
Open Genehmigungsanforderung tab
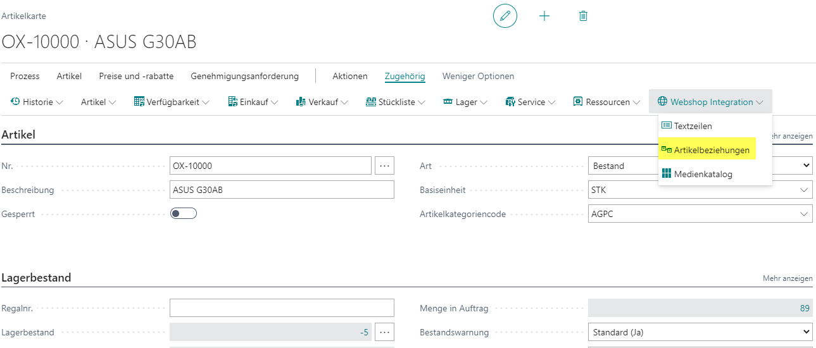(244, 76)
